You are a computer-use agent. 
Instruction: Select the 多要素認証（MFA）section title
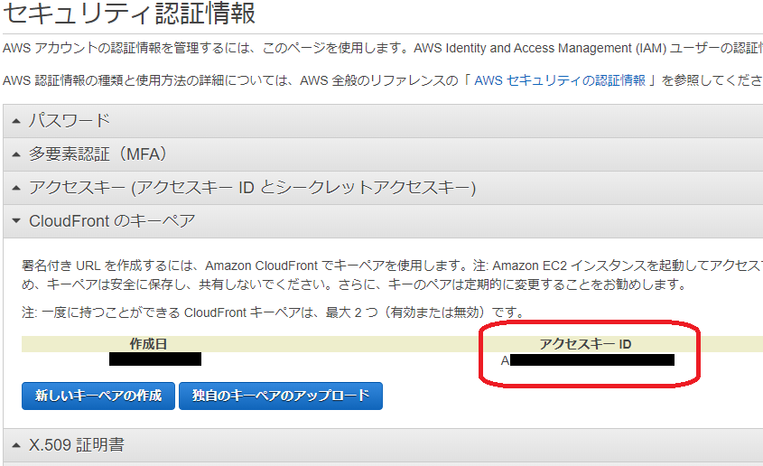pyautogui.click(x=98, y=154)
